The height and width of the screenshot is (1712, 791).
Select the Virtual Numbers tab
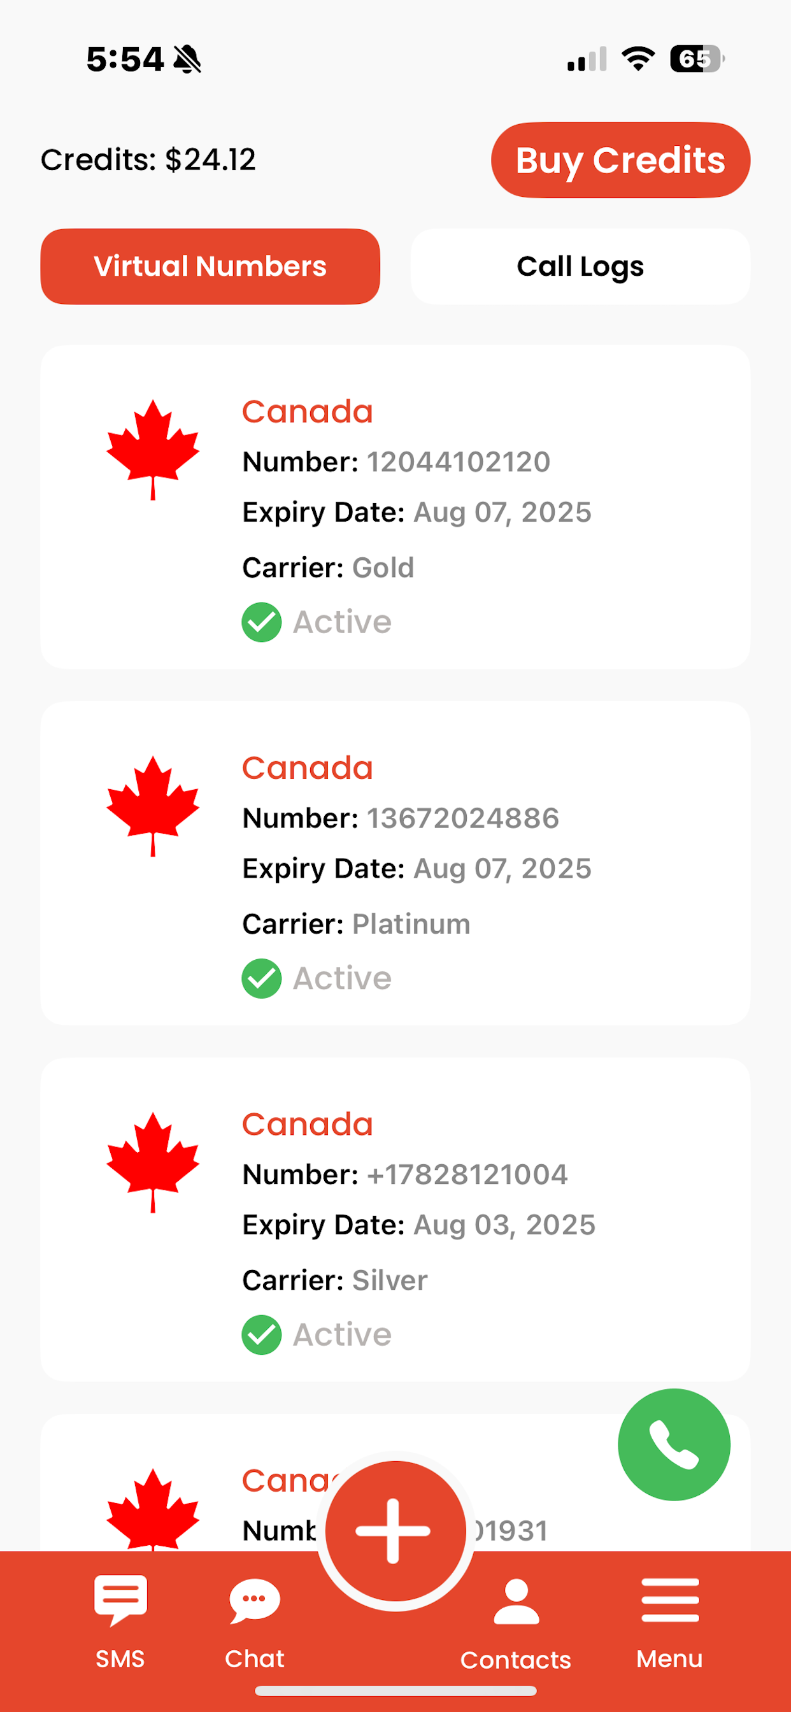(x=210, y=266)
